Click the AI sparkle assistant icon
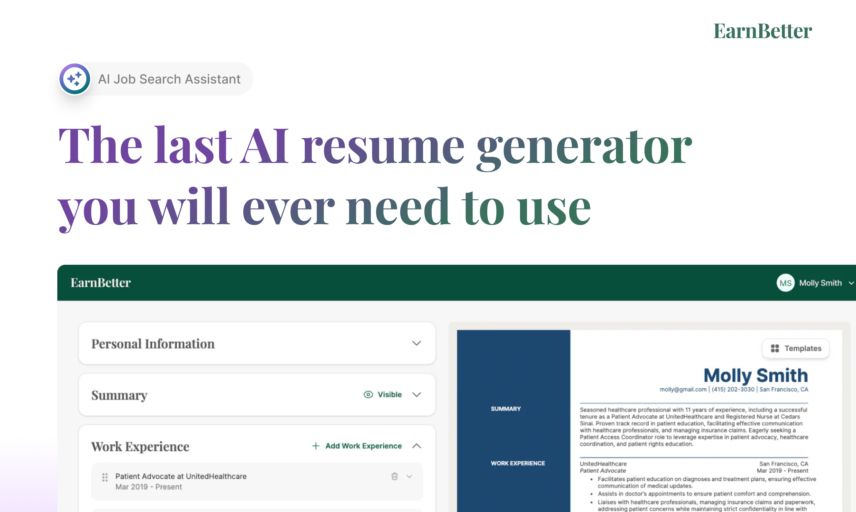The height and width of the screenshot is (512, 856). point(75,79)
